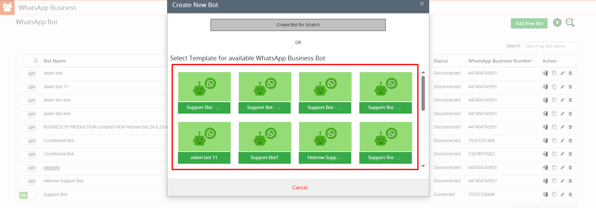Click the number 15557328448 in the table
The height and width of the screenshot is (208, 596).
(x=482, y=194)
